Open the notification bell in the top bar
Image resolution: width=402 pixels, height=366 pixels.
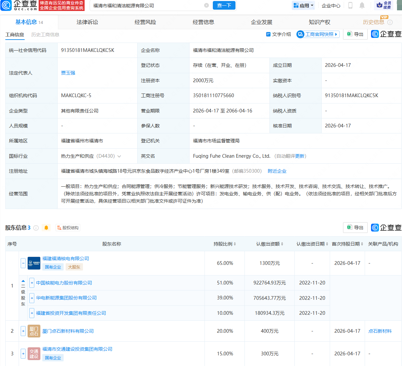coord(362,6)
